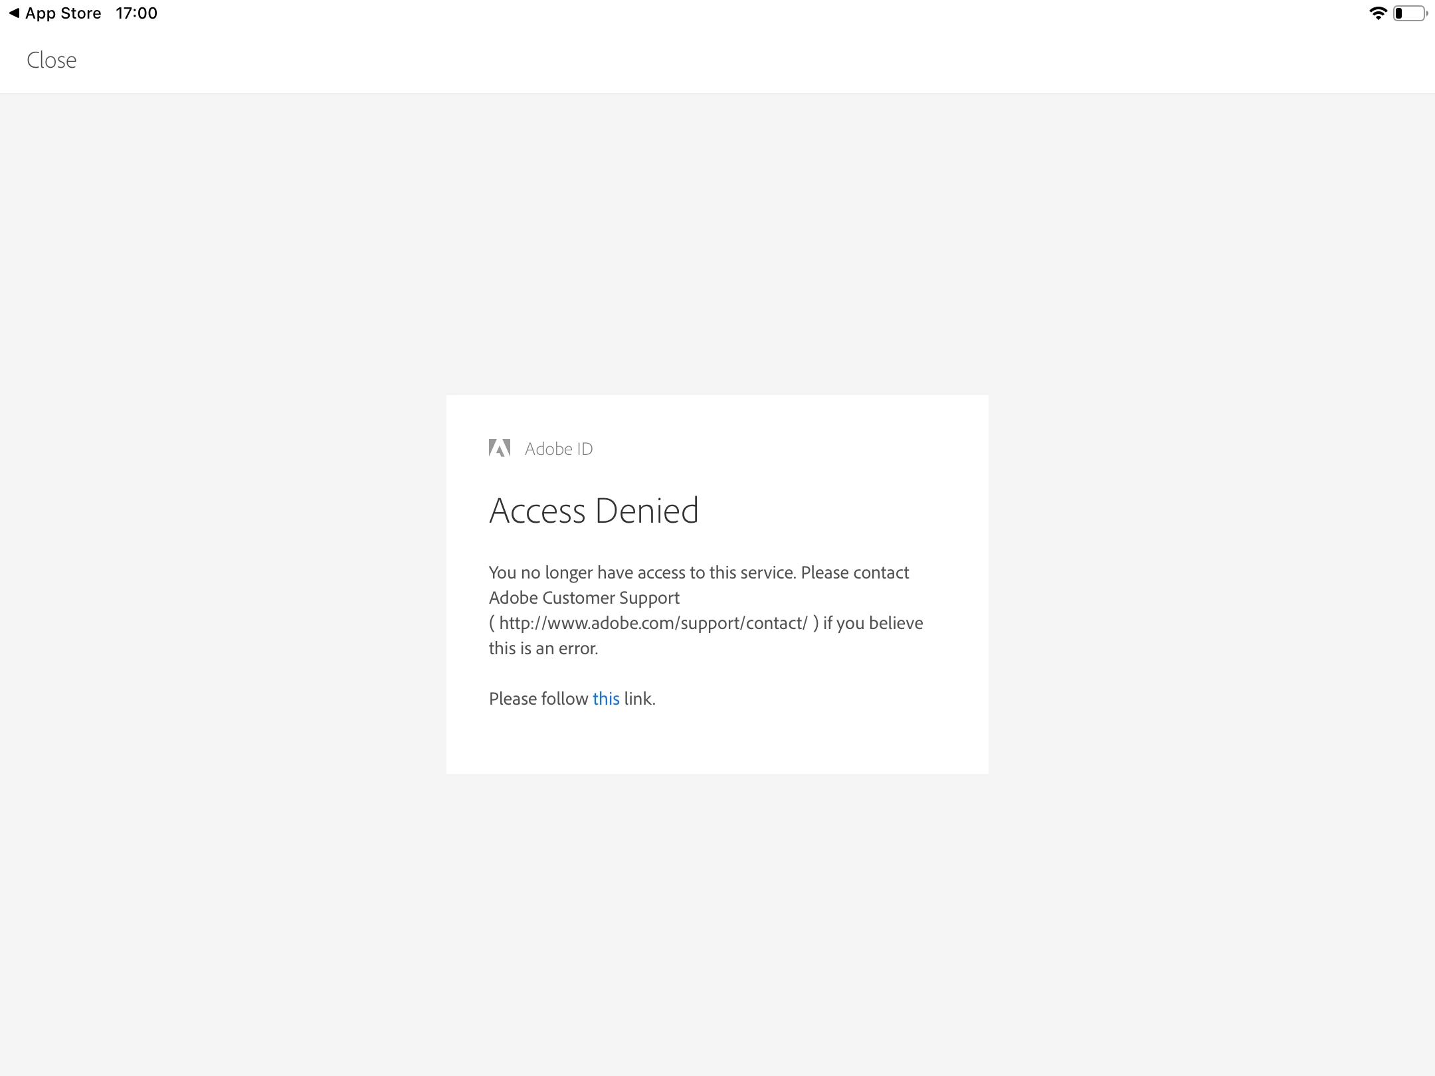Tap the back arrow beside App Store
The width and height of the screenshot is (1435, 1076).
point(14,13)
